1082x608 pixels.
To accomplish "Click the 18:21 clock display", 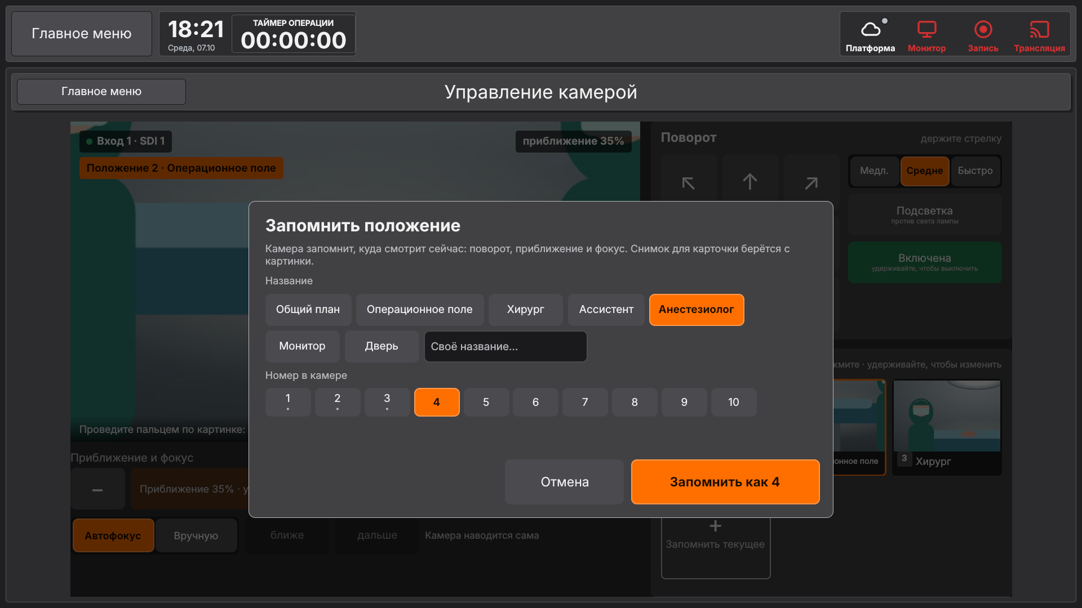I will (196, 29).
